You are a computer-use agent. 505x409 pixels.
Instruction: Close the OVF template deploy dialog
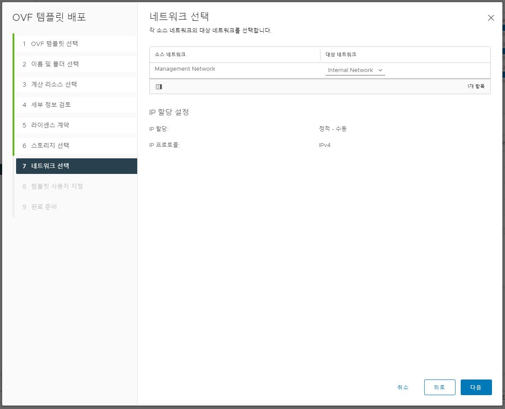pos(491,18)
